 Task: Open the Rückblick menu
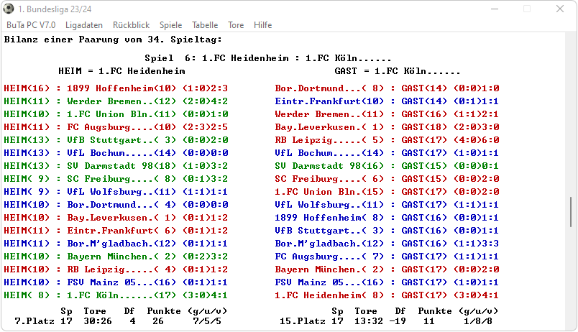[132, 25]
